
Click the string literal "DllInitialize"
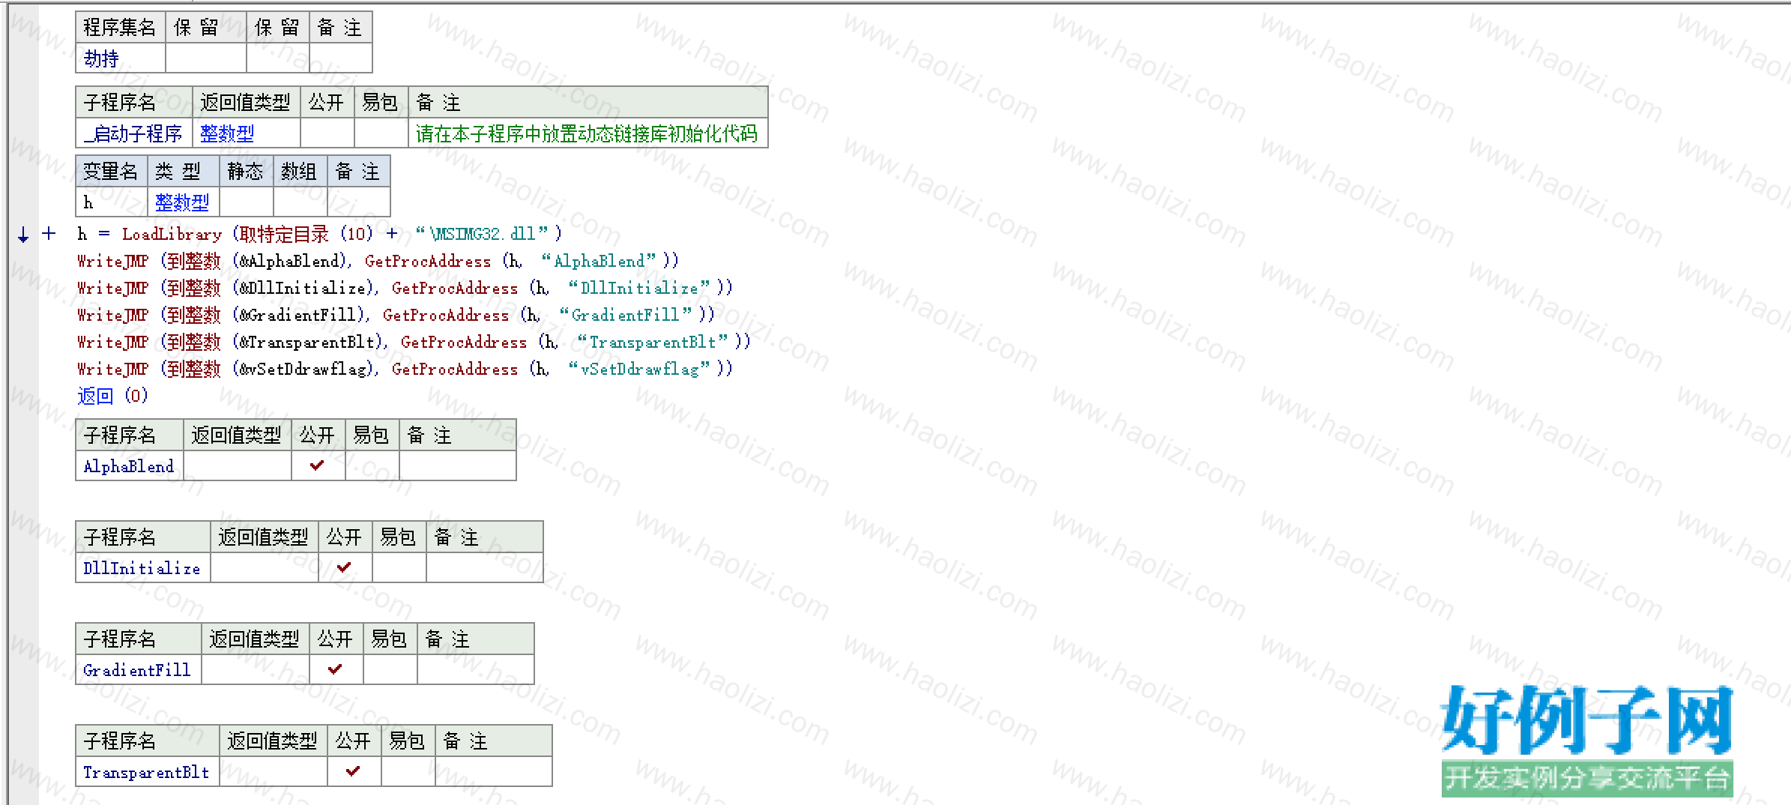639,288
